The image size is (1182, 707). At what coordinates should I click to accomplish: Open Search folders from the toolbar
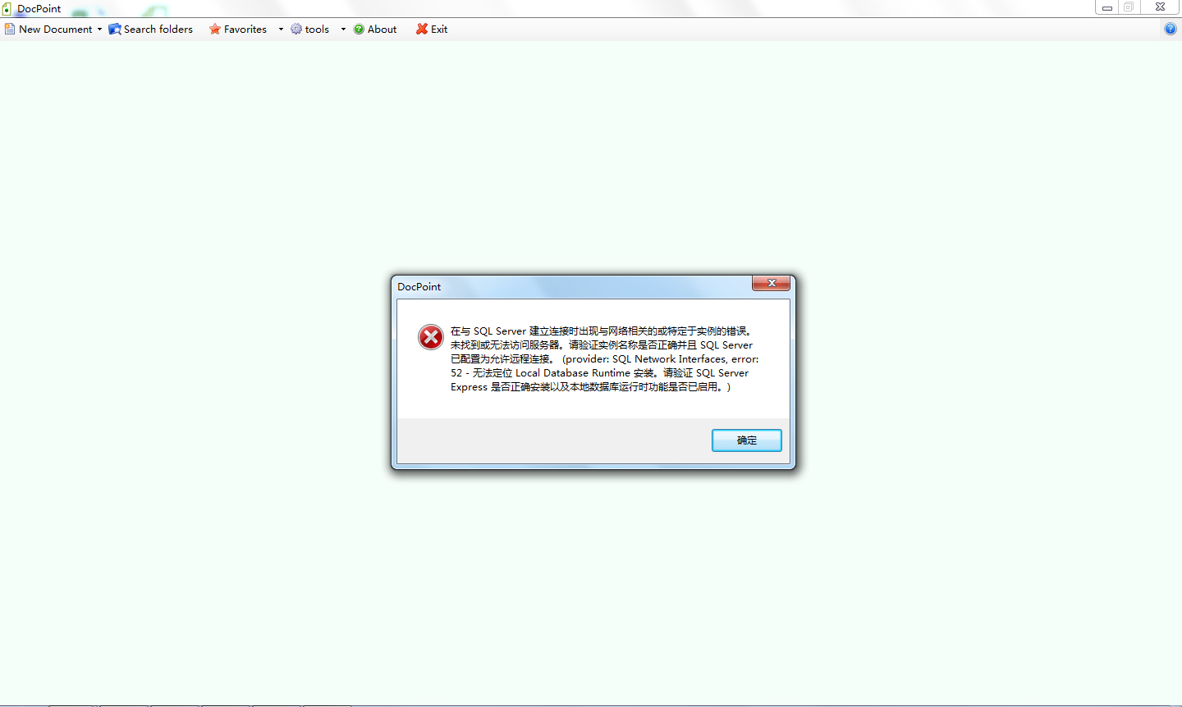pos(158,29)
